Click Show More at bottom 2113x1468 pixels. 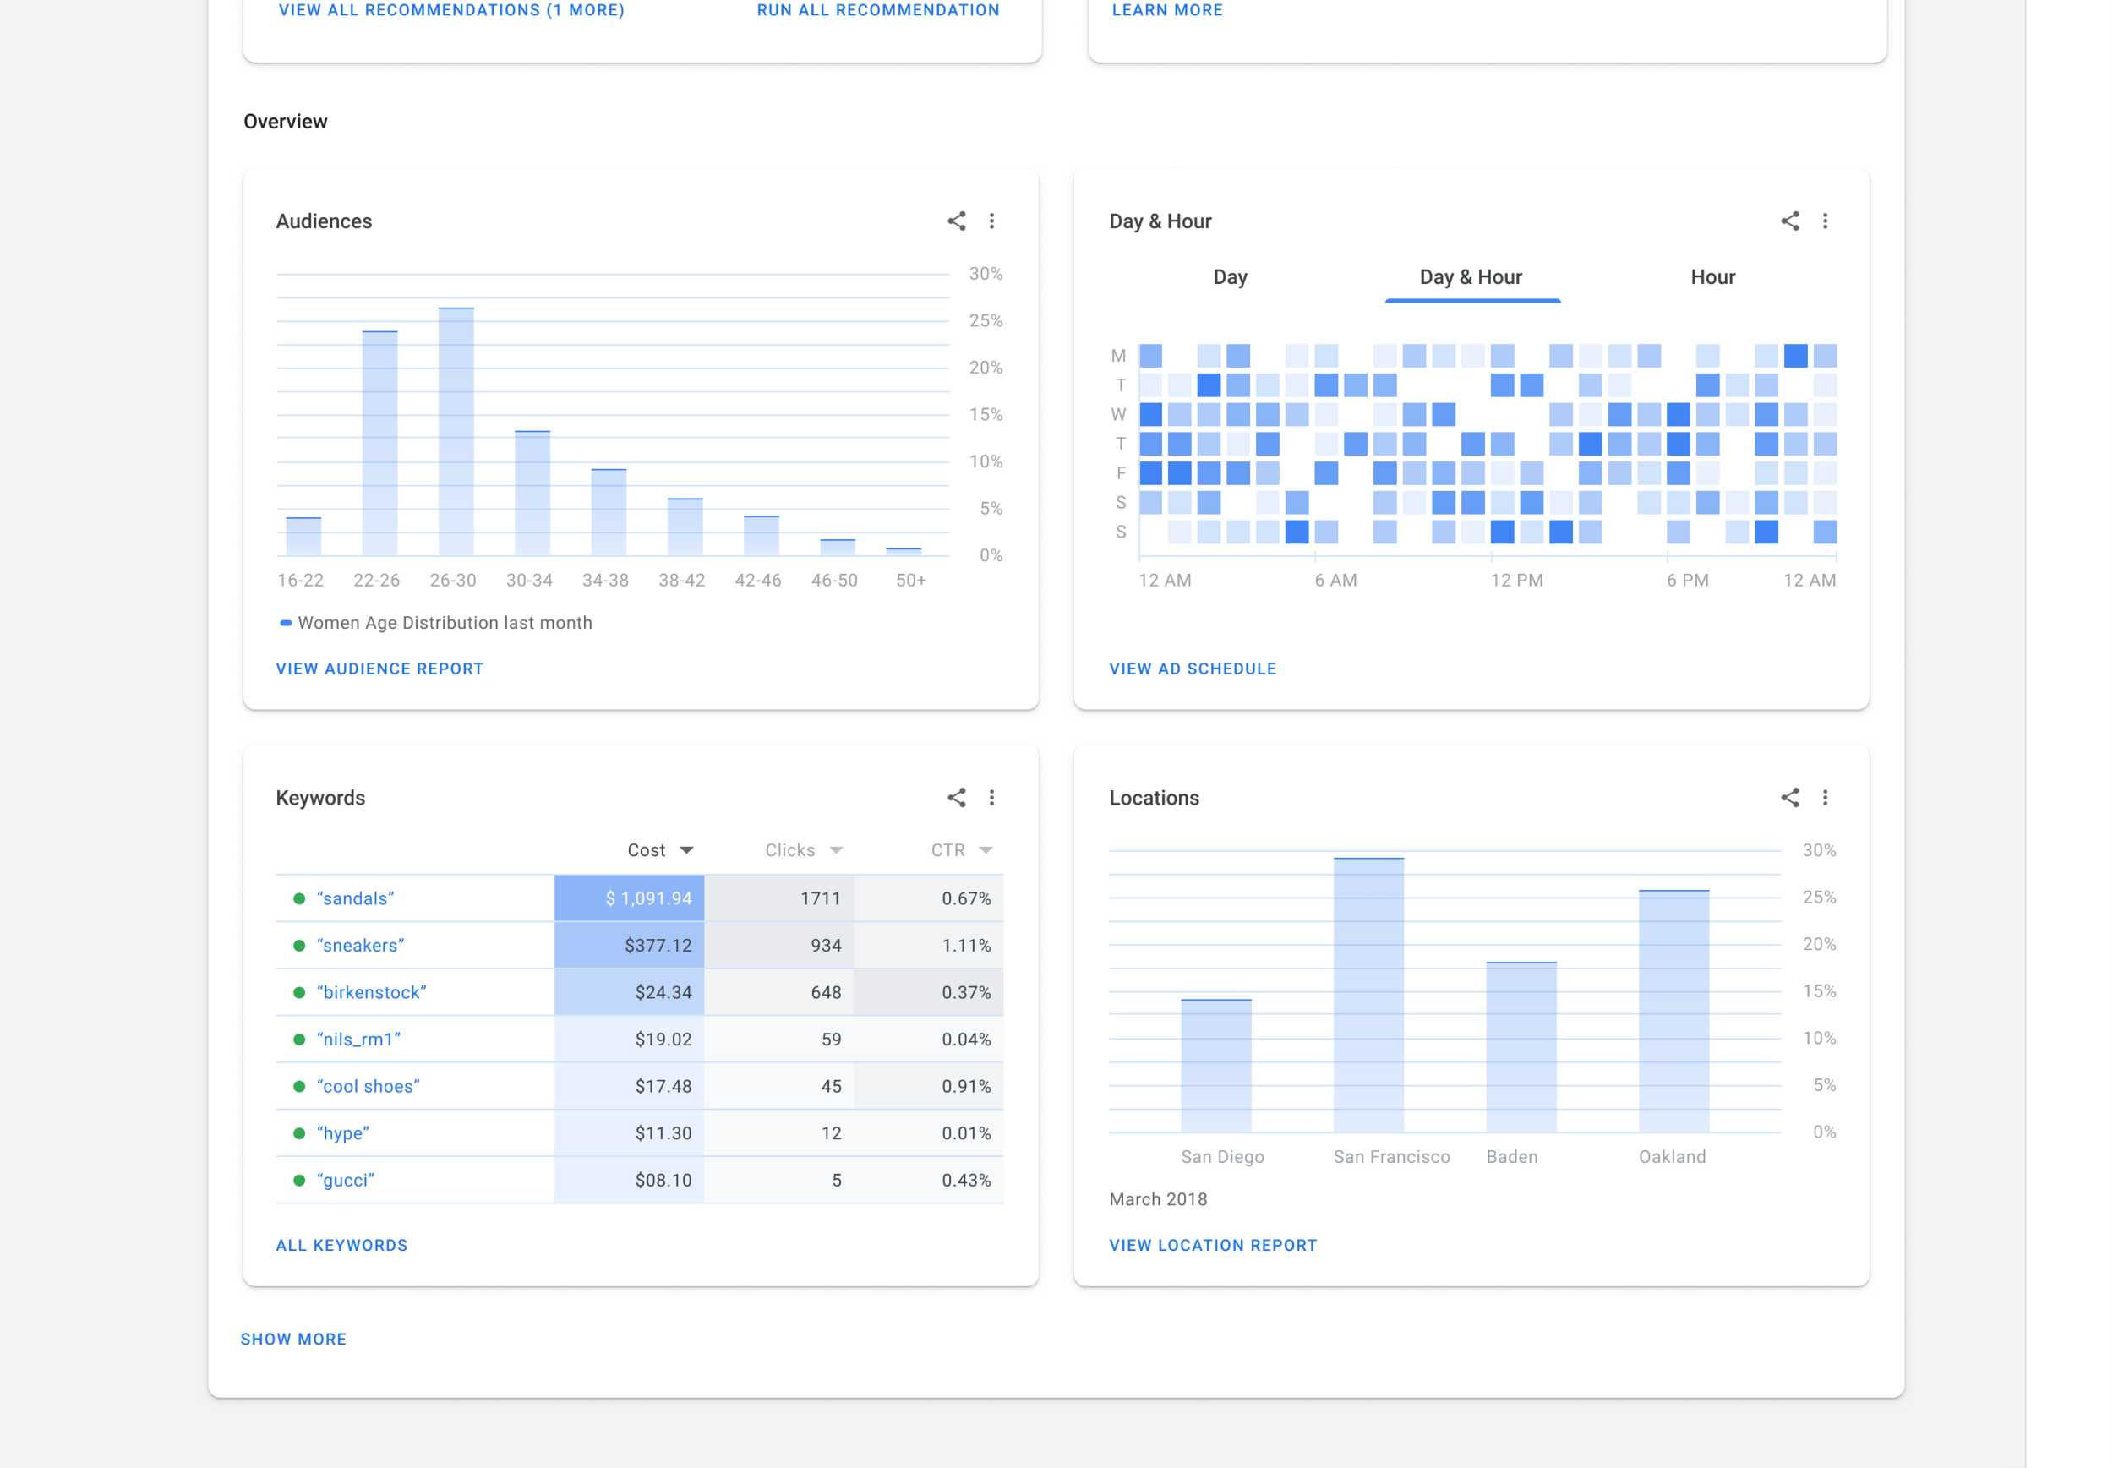(x=293, y=1340)
